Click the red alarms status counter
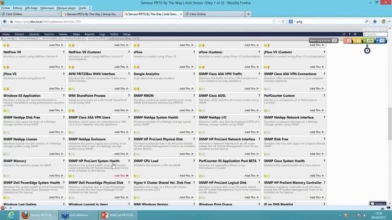The height and width of the screenshot is (220, 392). tap(348, 41)
